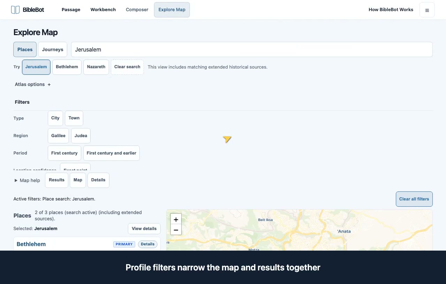Expand the Map help disclosure
The height and width of the screenshot is (284, 446).
pos(27,180)
